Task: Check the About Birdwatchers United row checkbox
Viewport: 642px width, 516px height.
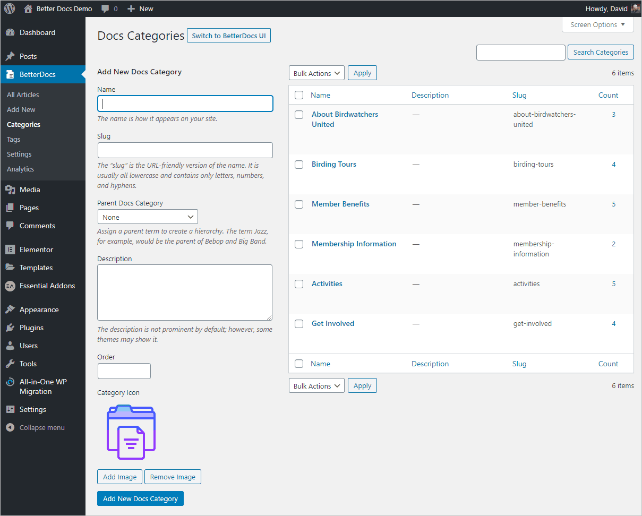Action: click(299, 115)
